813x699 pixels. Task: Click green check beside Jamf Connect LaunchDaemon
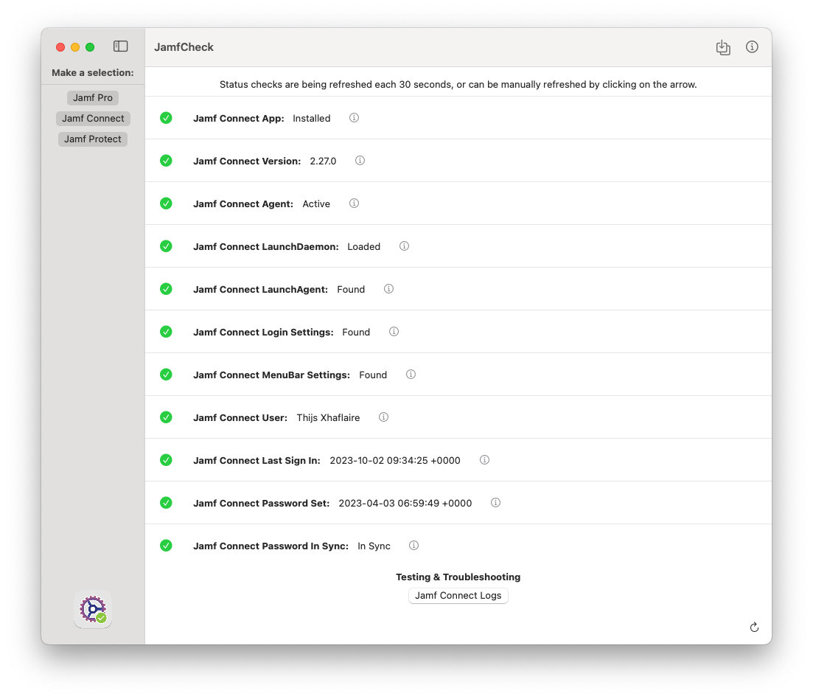pyautogui.click(x=166, y=246)
